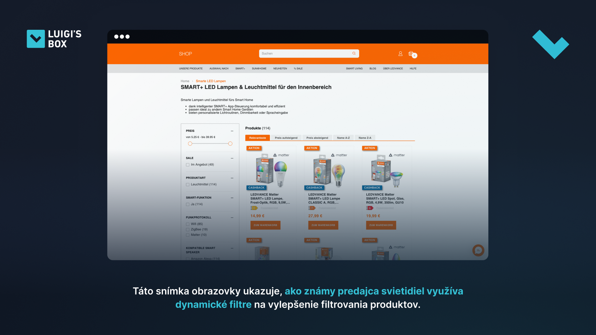Screen dimensions: 596x335
Task: Open the chat bubble widget
Action: [478, 250]
